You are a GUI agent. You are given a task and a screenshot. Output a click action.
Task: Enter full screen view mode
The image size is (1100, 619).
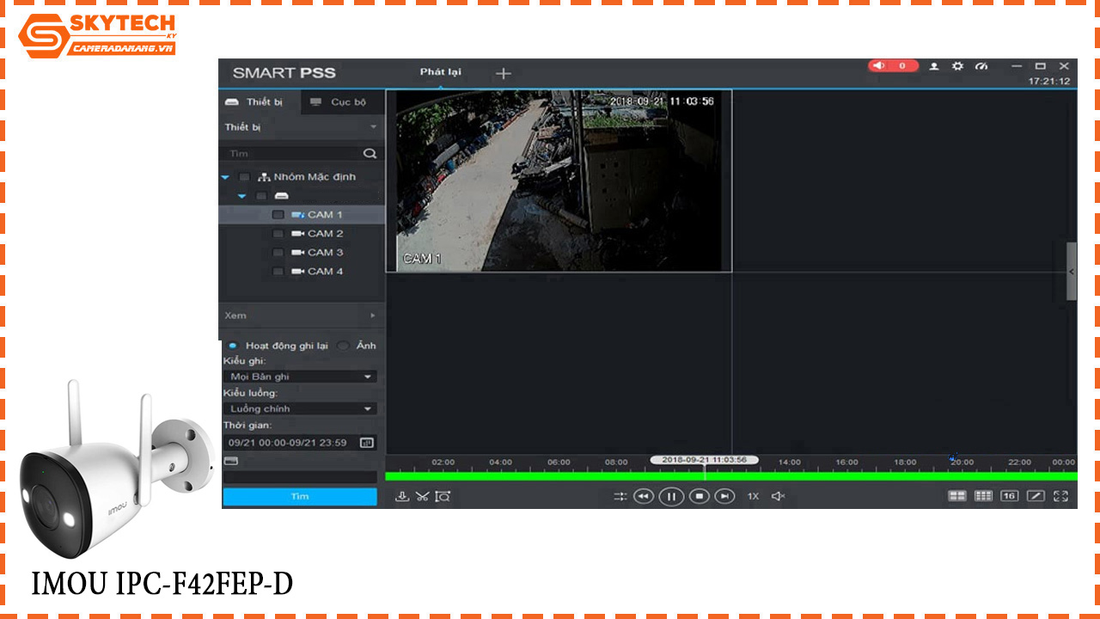(x=1060, y=496)
